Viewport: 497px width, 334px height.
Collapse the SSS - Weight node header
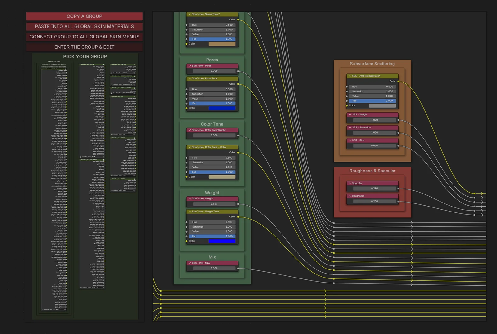pyautogui.click(x=350, y=114)
